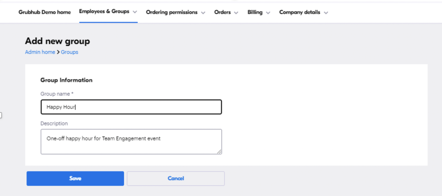
Task: Open the Grubhub Demo home page
Action: point(44,12)
